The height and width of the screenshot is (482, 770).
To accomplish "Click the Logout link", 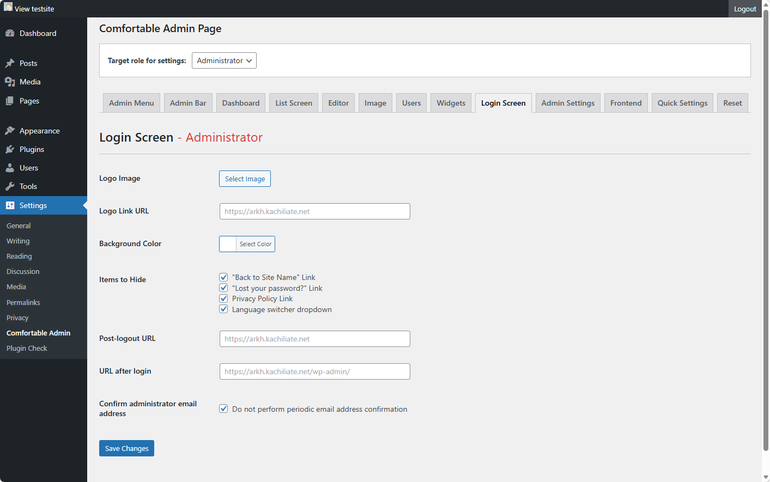I will tap(745, 9).
